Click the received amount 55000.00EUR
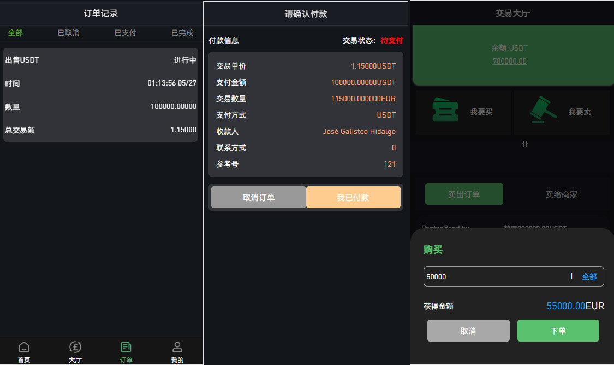 [575, 306]
